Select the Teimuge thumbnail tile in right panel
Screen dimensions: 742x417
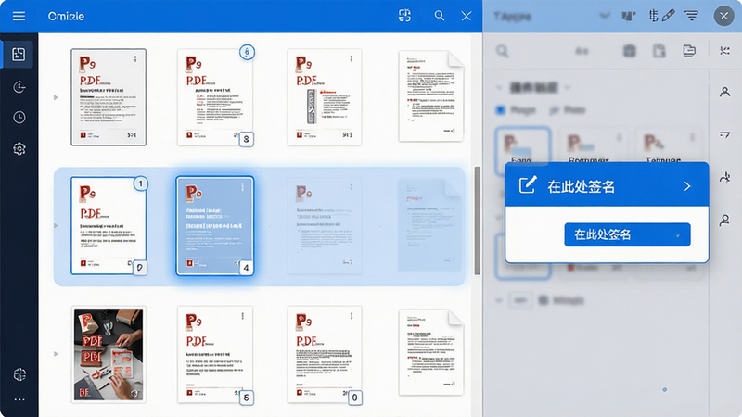[x=667, y=146]
